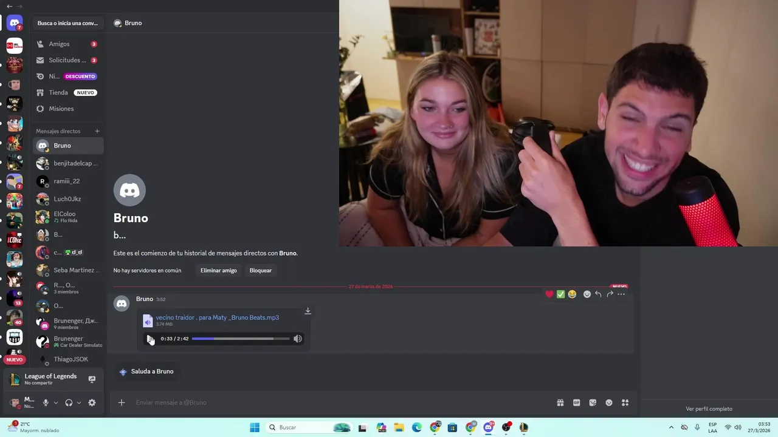Open system tray volume control

click(x=738, y=427)
